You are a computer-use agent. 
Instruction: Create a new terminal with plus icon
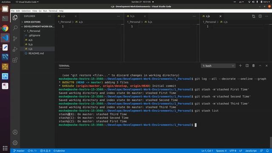240,66
